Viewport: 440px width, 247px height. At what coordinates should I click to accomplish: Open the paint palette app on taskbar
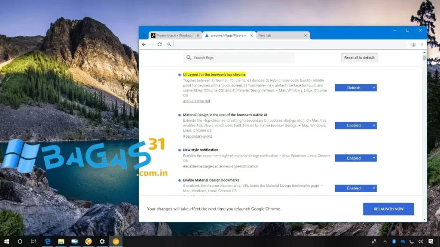pos(89,241)
